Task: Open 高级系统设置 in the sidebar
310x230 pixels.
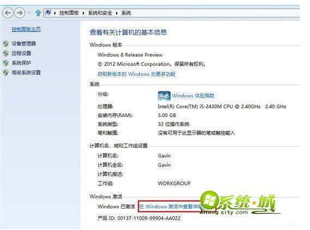Action: tap(26, 72)
